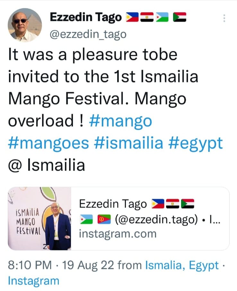
Task: Click the 8:10 PM timestamp
Action: (x=29, y=265)
